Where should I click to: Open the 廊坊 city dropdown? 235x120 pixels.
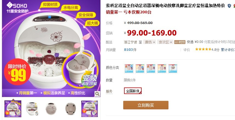(x=150, y=42)
